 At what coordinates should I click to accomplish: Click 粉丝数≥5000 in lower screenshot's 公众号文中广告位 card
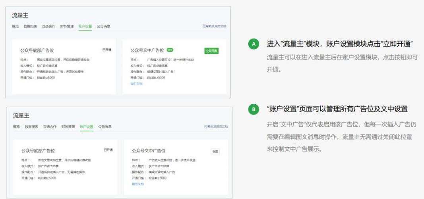click(x=157, y=178)
